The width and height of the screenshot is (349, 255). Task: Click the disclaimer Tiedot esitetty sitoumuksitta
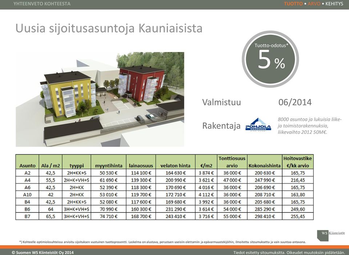tap(289, 252)
